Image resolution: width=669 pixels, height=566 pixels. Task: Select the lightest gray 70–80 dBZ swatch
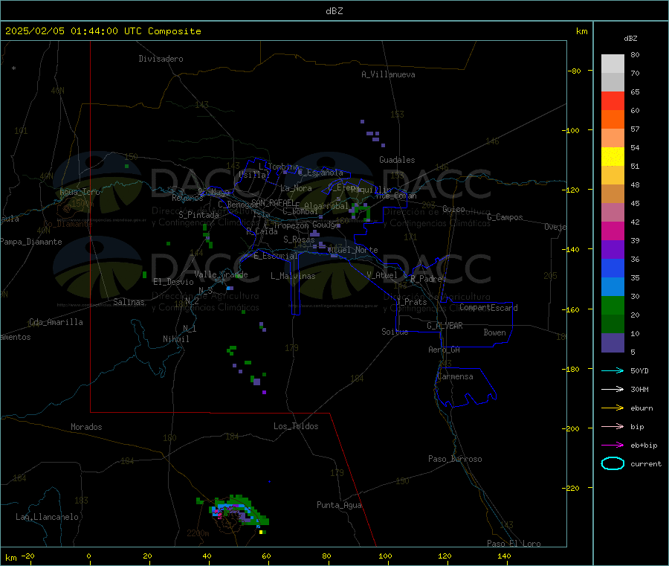click(x=613, y=64)
